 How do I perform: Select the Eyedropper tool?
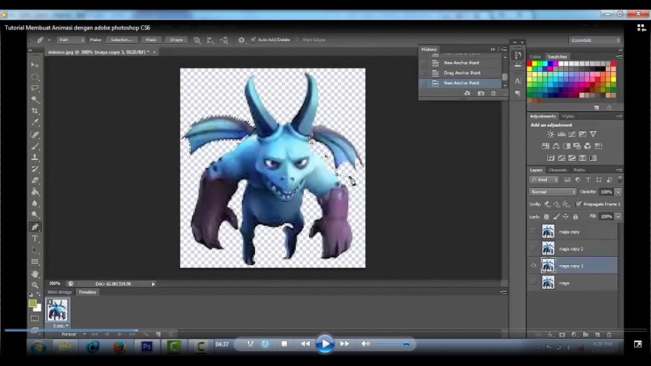click(x=35, y=123)
